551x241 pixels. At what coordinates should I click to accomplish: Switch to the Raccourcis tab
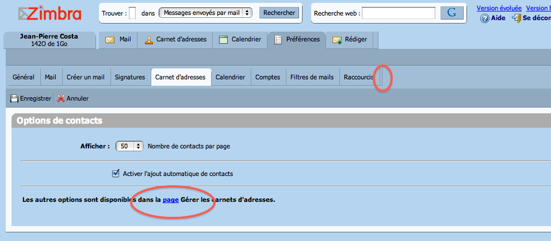pyautogui.click(x=359, y=77)
